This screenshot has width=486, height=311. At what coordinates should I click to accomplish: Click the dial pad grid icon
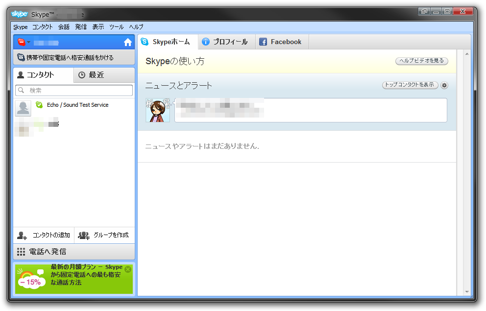(21, 252)
